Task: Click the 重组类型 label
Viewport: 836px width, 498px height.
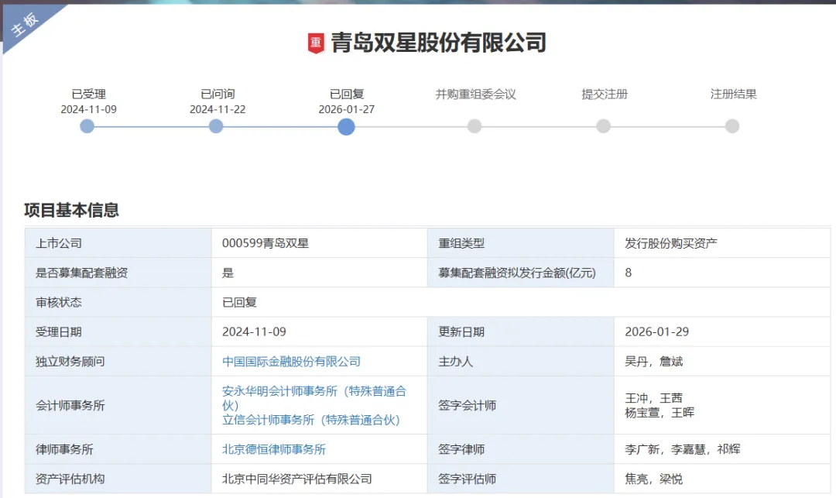Action: (x=461, y=243)
